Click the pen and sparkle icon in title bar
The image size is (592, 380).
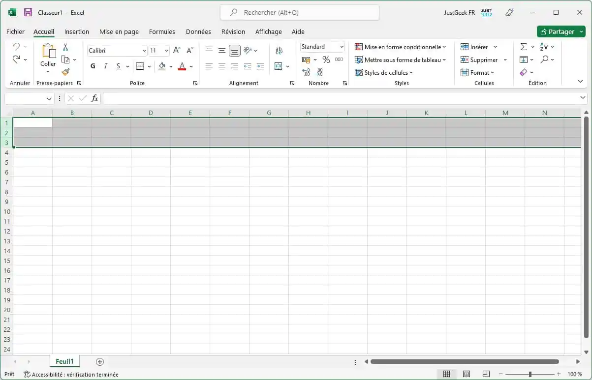[x=510, y=12]
